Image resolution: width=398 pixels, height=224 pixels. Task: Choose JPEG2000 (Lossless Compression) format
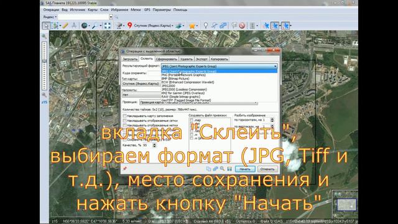tap(184, 90)
